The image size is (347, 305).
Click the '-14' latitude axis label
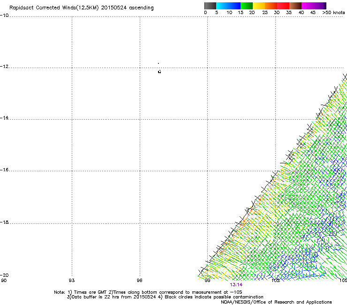4,118
